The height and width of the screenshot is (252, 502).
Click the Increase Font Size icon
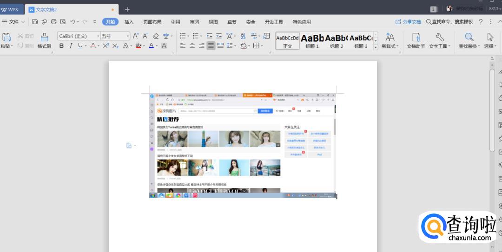click(136, 36)
